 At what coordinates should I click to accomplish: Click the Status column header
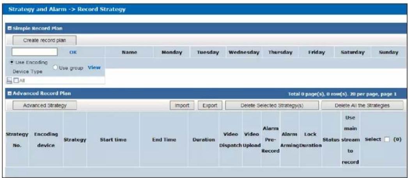click(331, 140)
